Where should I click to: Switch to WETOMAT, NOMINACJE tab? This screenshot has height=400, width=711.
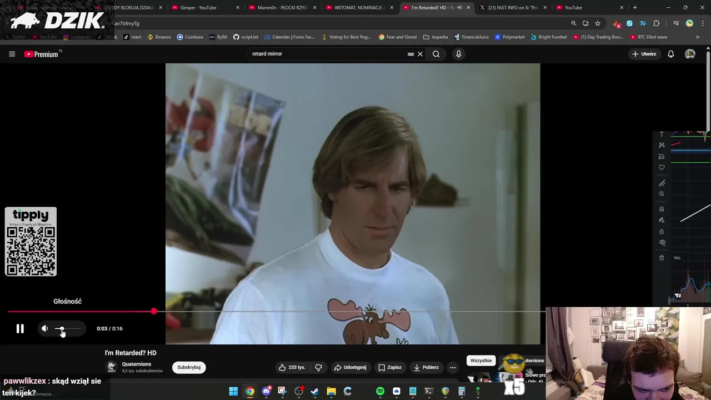359,8
